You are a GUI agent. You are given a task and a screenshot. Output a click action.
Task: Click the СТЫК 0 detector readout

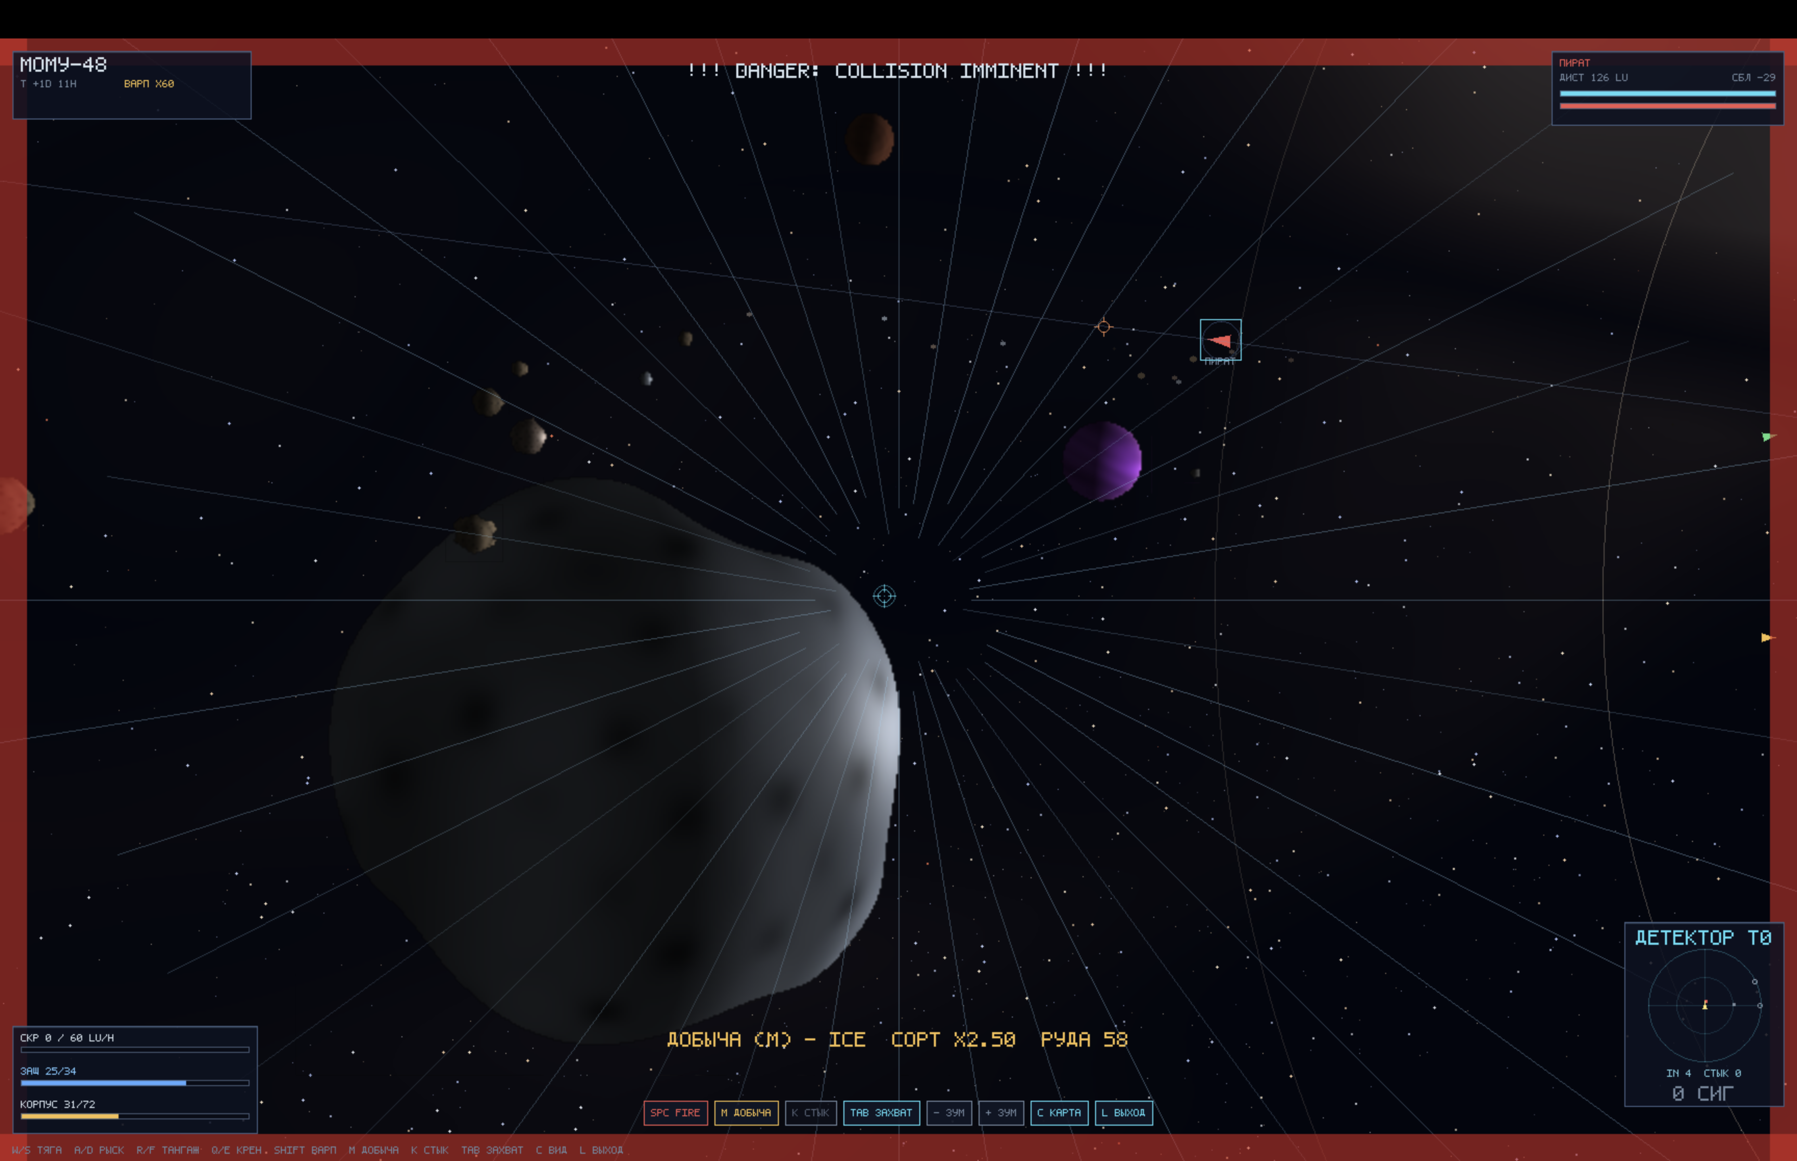(1722, 1073)
